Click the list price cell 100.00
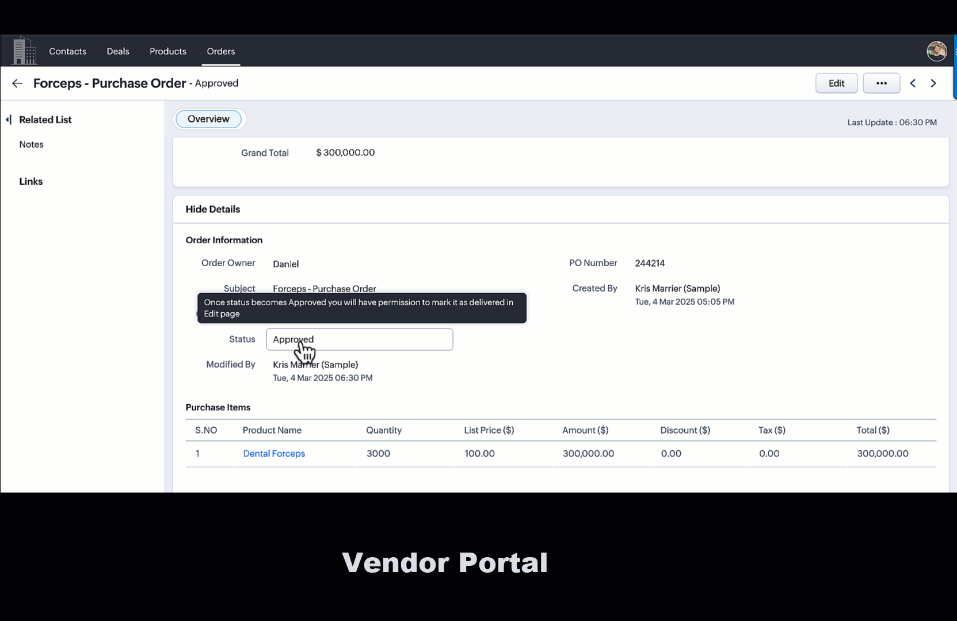This screenshot has height=621, width=957. (x=479, y=454)
